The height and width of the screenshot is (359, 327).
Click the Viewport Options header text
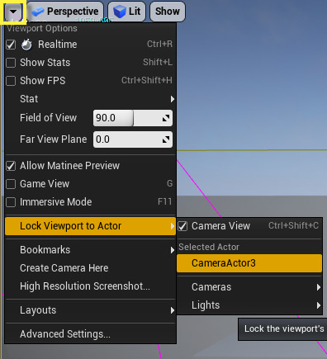42,28
